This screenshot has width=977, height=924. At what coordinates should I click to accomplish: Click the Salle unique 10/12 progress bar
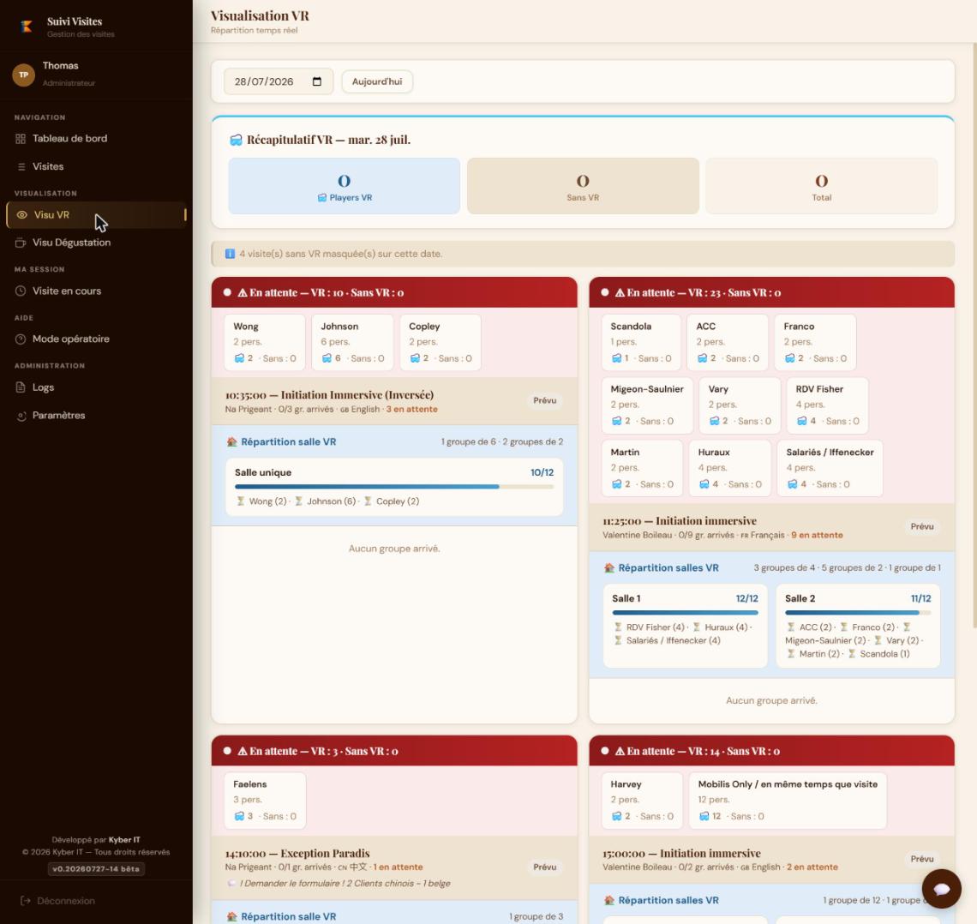[x=393, y=487]
